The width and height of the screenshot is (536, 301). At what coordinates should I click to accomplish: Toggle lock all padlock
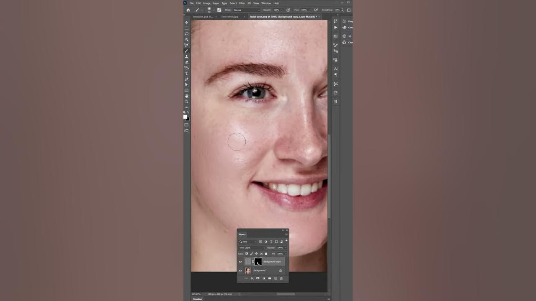point(266,254)
